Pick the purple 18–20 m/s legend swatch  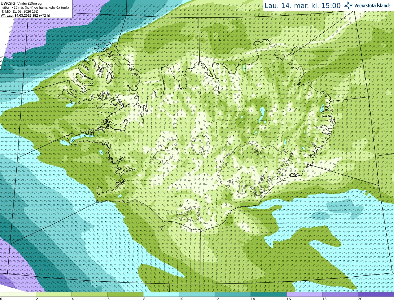(x=340, y=294)
